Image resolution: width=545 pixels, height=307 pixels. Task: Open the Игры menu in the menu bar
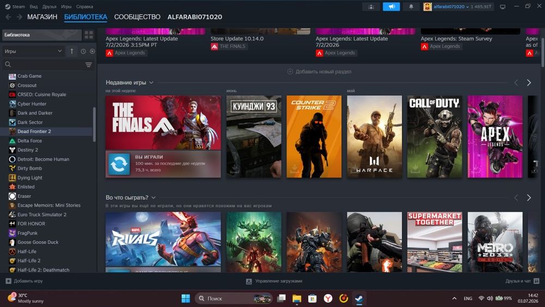point(66,7)
